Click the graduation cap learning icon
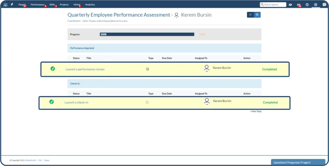Screen dimensions: 329x166 click(290, 4)
